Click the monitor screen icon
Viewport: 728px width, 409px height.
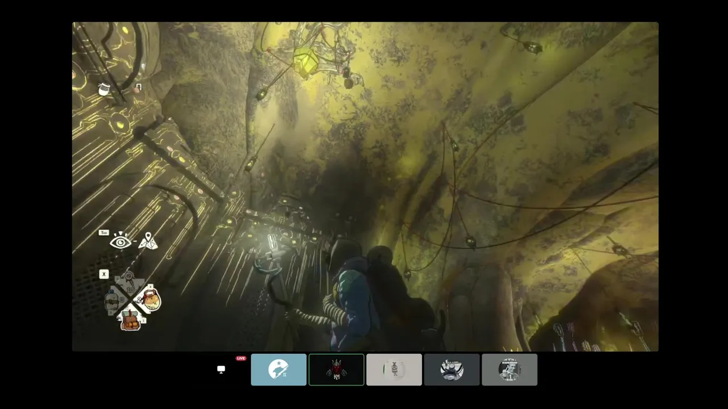coord(221,369)
